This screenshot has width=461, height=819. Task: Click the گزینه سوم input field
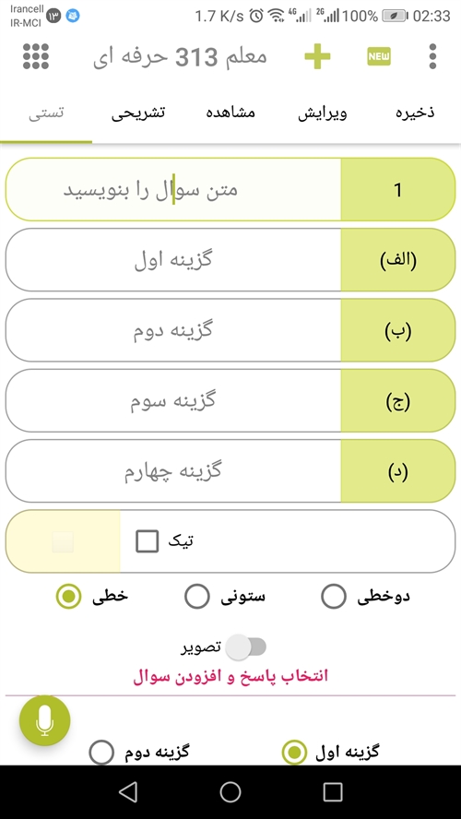click(172, 400)
